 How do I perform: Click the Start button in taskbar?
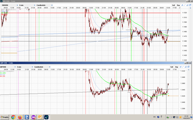[x=5, y=117]
